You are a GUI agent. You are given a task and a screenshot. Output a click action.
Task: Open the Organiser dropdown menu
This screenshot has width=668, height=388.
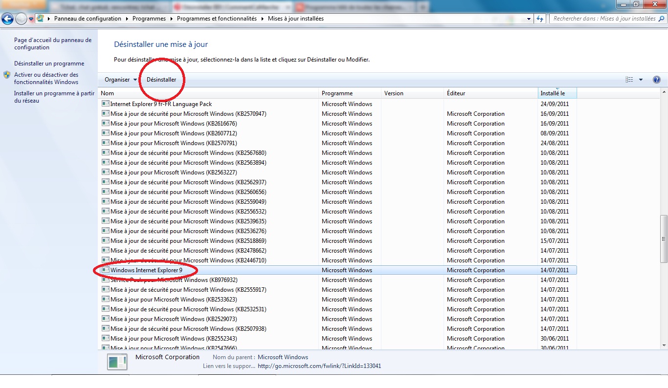[x=121, y=80]
